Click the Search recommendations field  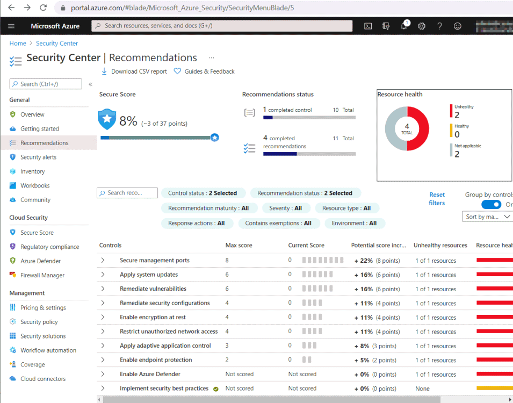pyautogui.click(x=127, y=193)
